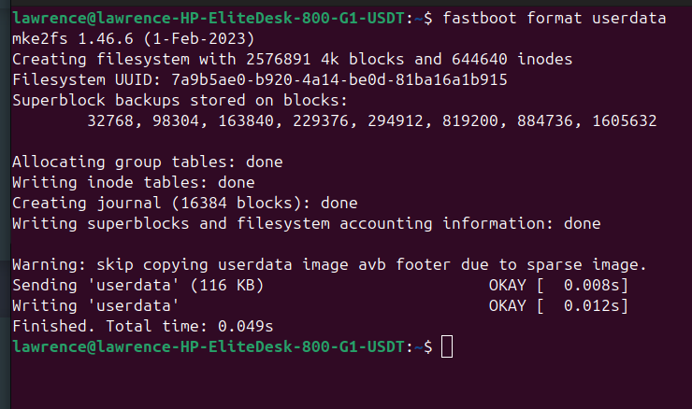The width and height of the screenshot is (692, 409).
Task: Click the Sending 'userdata' (116 KB) text
Action: click(x=138, y=285)
